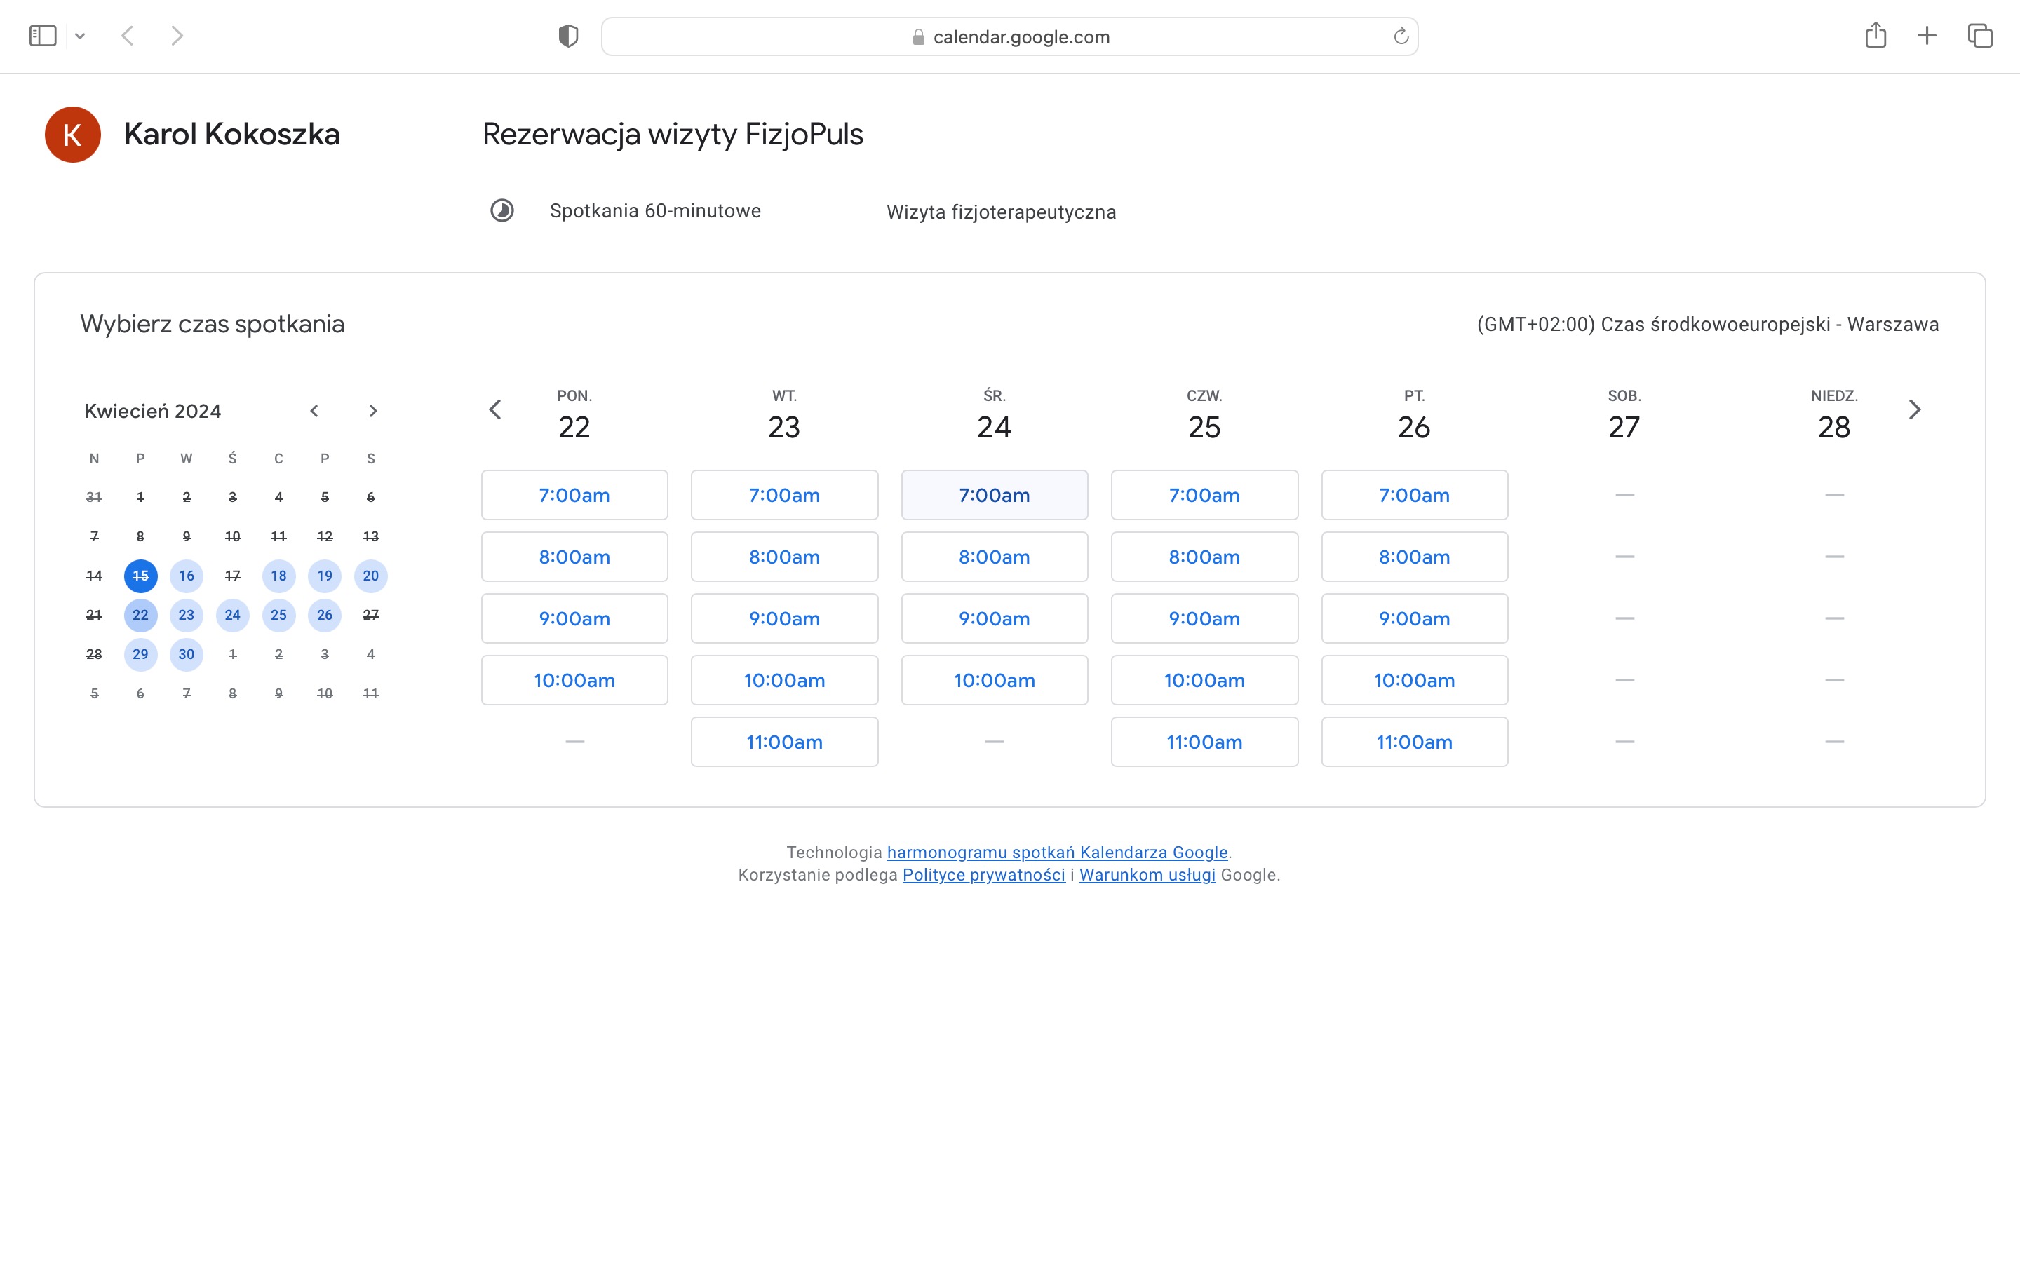Click the Karol Kokoszka avatar

73,135
